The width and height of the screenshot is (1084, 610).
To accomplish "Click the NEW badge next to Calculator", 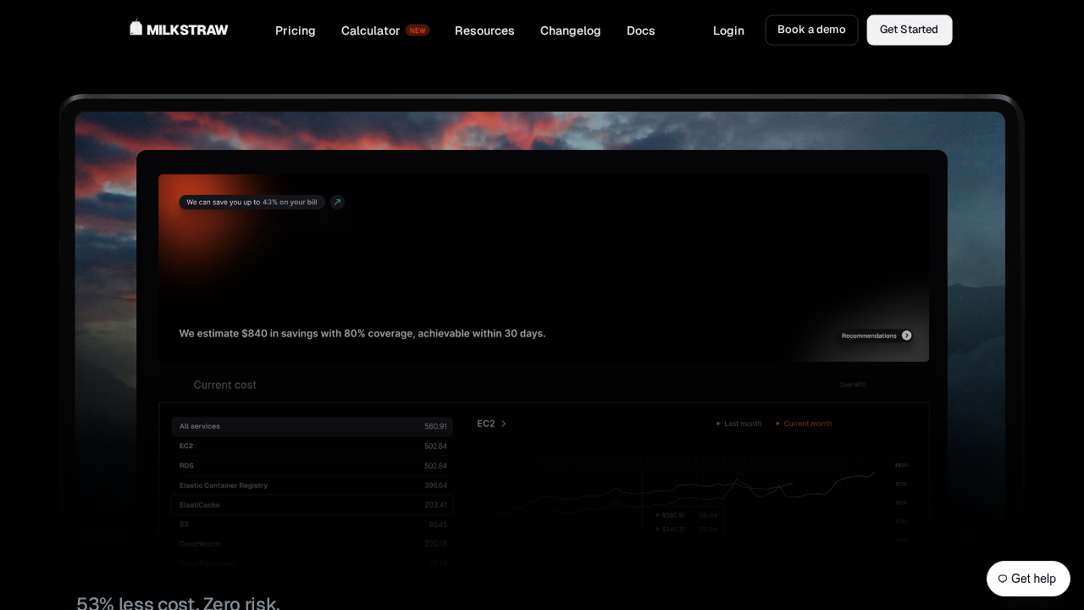I will 418,30.
